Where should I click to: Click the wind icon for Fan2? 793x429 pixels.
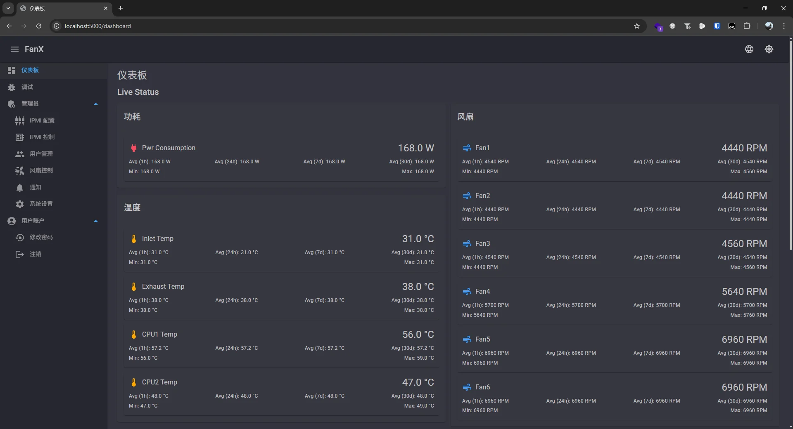pyautogui.click(x=467, y=196)
